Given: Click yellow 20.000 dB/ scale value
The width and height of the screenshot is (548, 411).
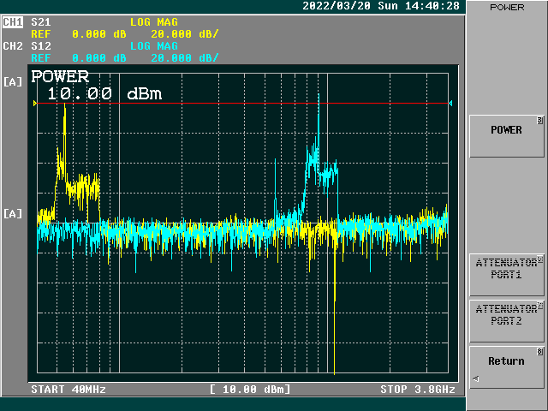Looking at the screenshot, I should click(185, 34).
